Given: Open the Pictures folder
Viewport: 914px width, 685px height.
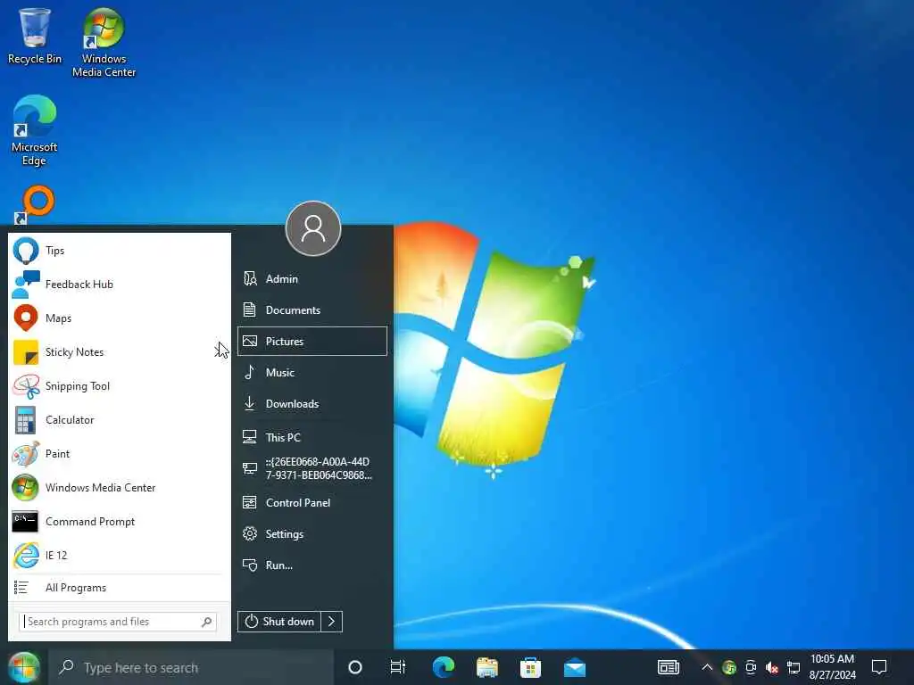Looking at the screenshot, I should point(312,342).
